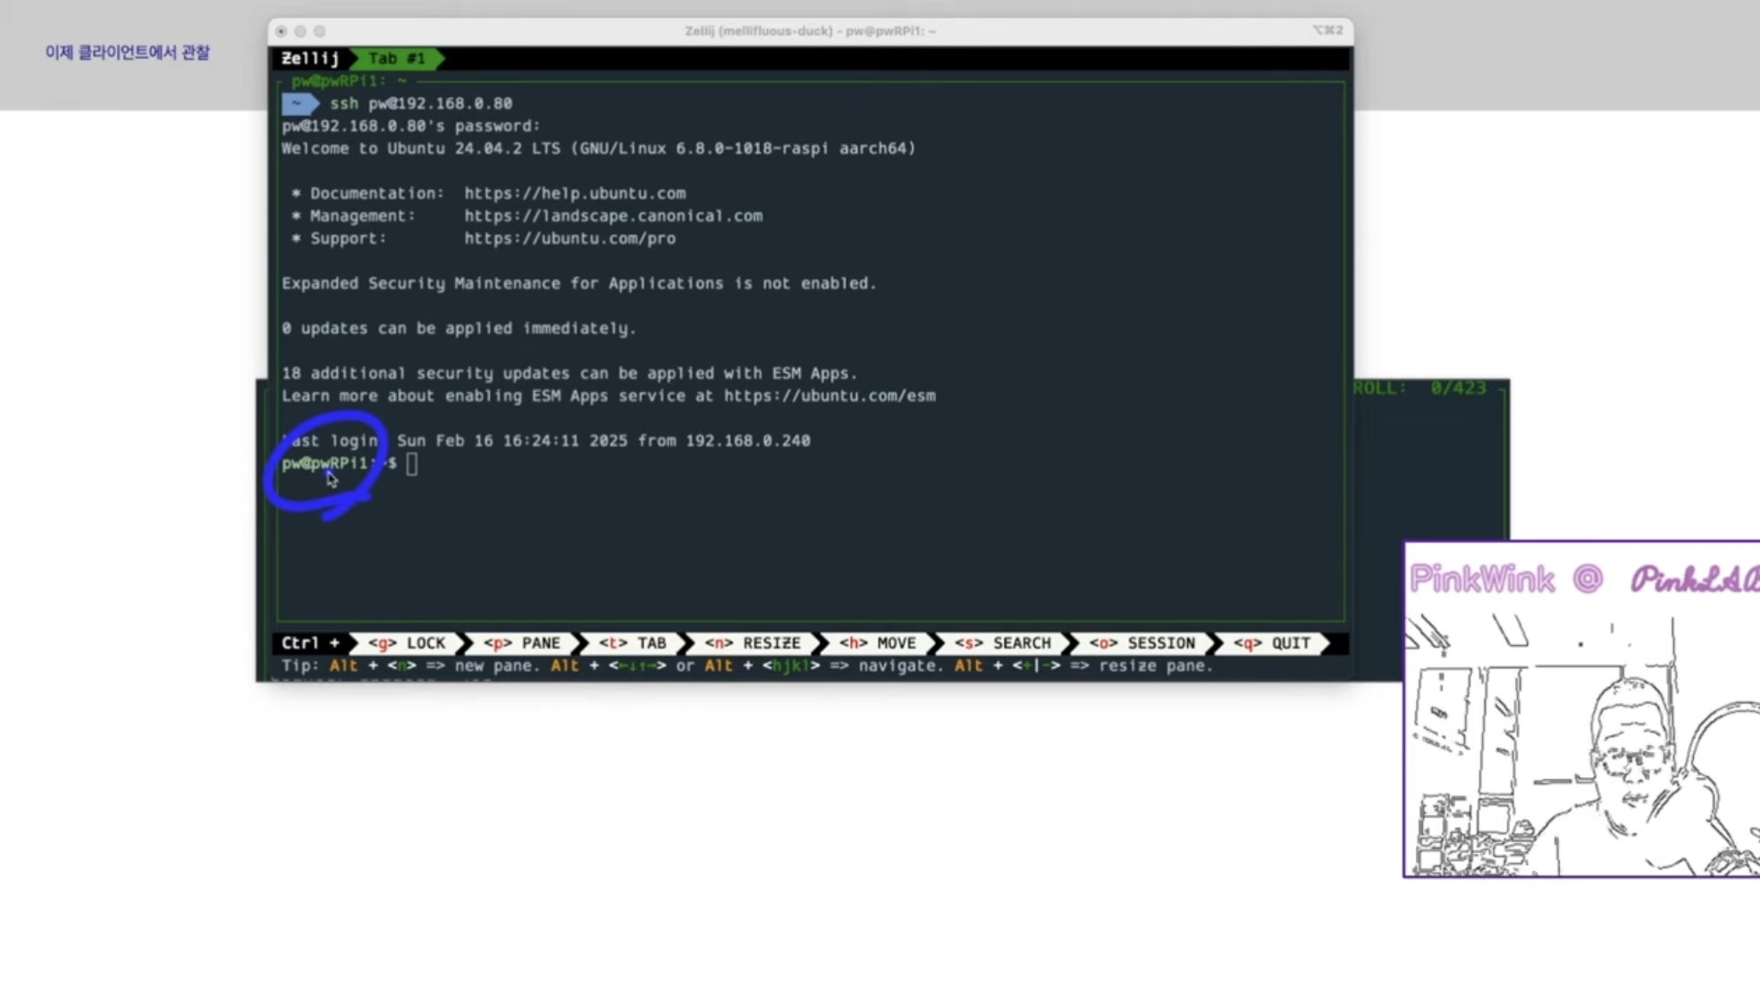Open the landscape.canonical.com management link

tap(613, 216)
